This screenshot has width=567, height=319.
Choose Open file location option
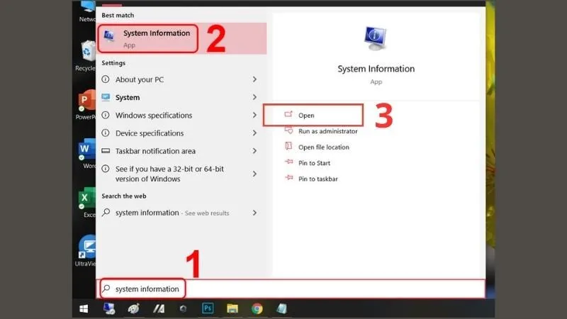[x=323, y=147]
